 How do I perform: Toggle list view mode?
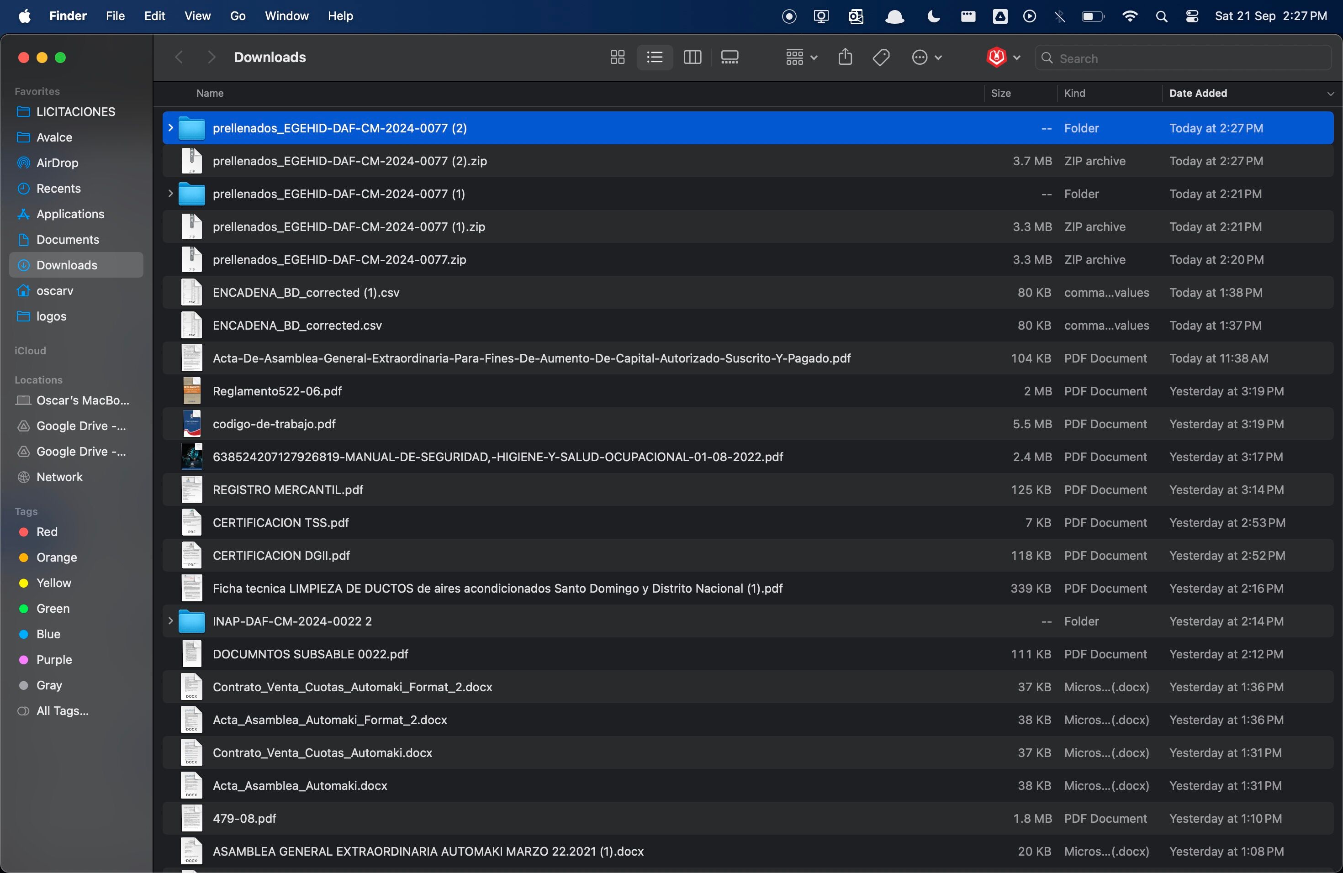655,58
